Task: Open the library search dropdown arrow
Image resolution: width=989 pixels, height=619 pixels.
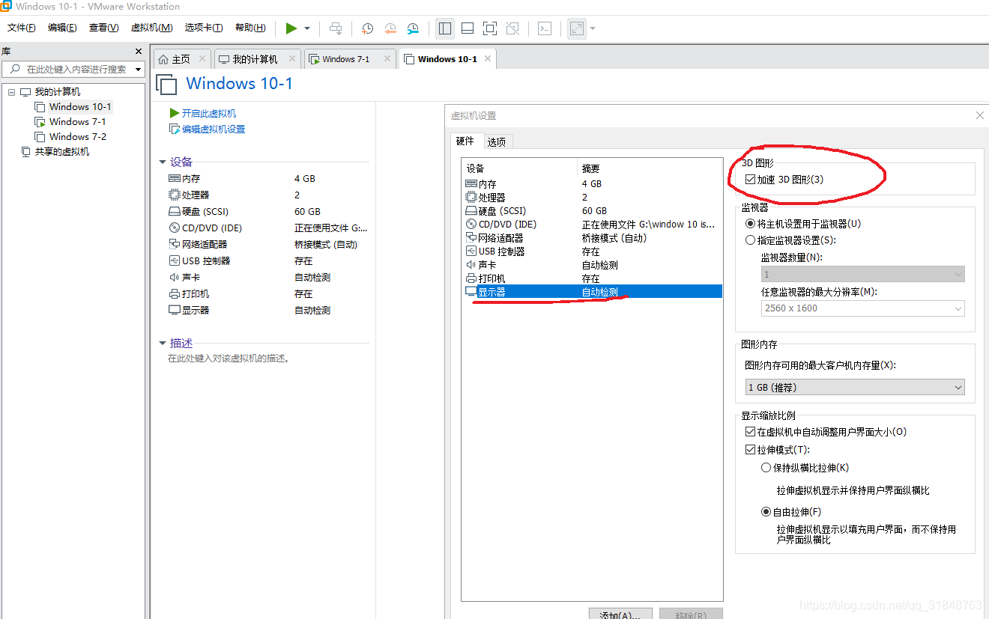Action: (138, 69)
